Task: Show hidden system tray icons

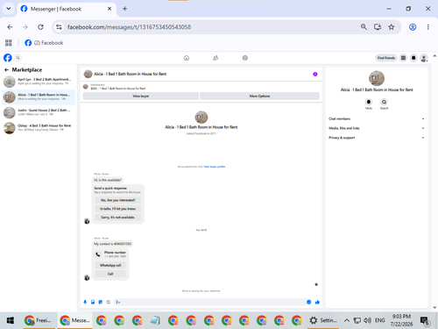Action: coord(347,320)
